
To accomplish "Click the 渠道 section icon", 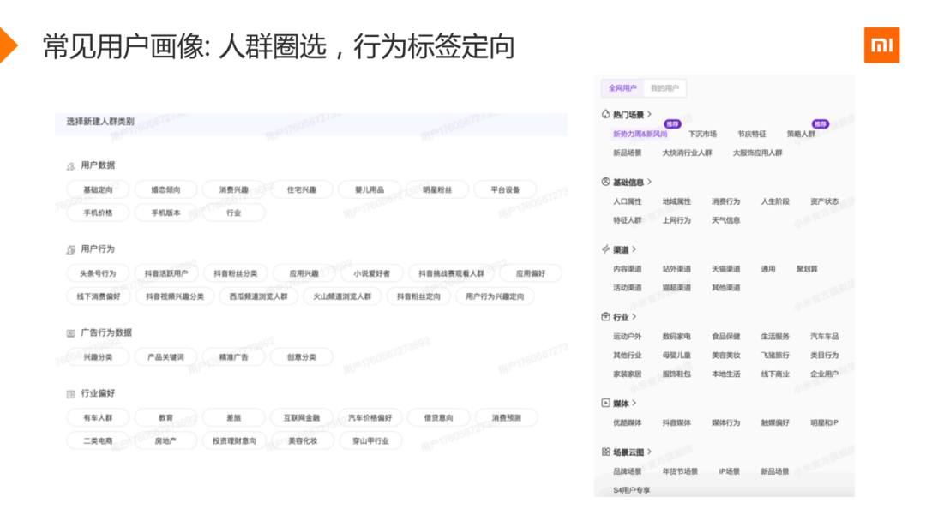I will [605, 249].
